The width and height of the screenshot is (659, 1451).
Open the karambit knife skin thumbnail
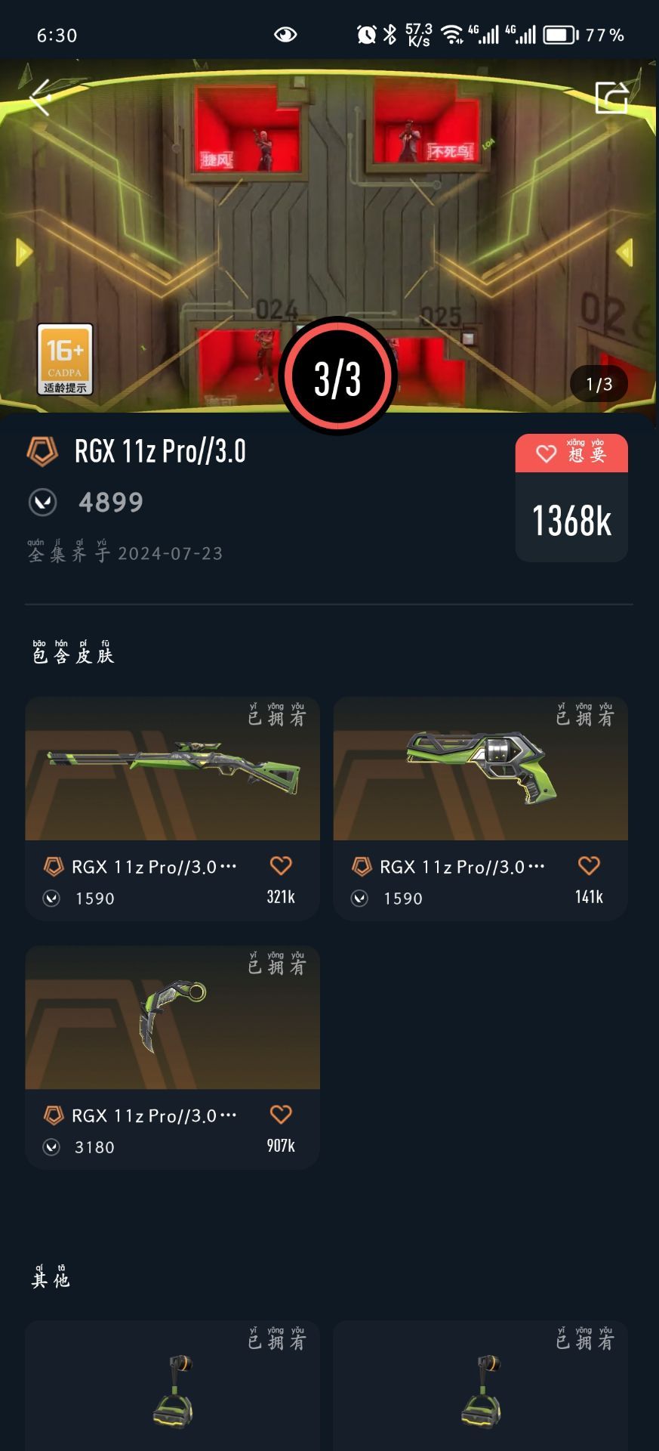(x=172, y=1017)
